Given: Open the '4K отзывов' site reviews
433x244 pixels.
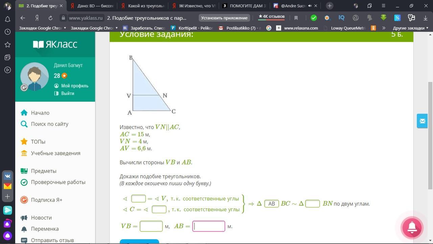Looking at the screenshot, I should coord(271,17).
